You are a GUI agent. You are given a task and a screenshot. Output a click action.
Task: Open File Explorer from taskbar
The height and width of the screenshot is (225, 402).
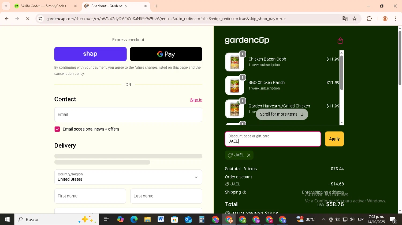tap(147, 219)
